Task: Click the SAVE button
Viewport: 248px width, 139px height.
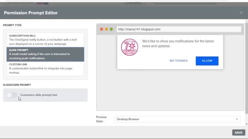Action: click(239, 133)
